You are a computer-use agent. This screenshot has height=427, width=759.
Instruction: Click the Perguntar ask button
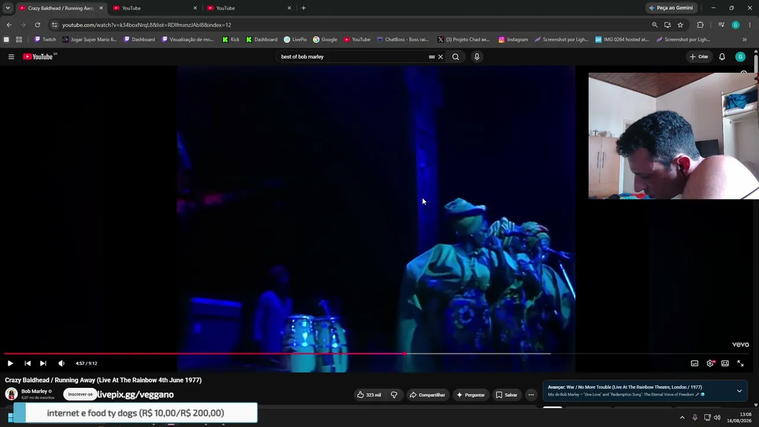(x=471, y=395)
